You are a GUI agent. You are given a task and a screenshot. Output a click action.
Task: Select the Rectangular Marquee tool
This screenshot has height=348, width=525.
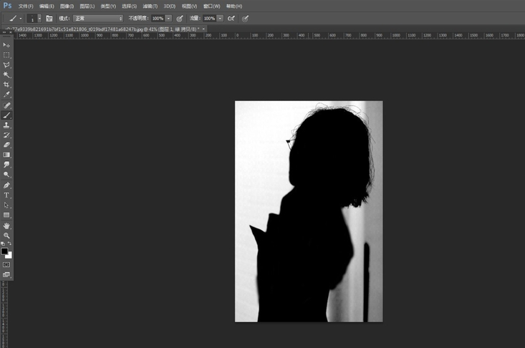(x=7, y=54)
